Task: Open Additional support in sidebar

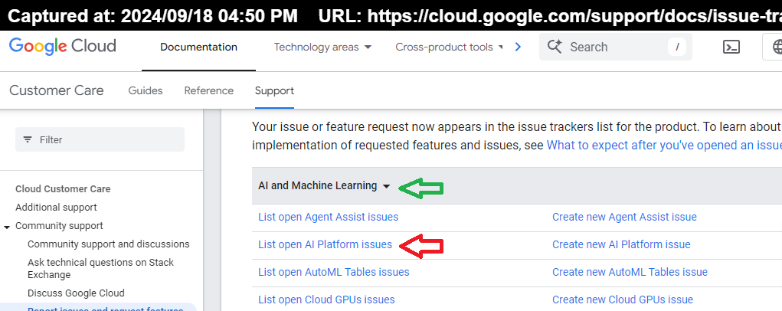Action: [x=56, y=207]
